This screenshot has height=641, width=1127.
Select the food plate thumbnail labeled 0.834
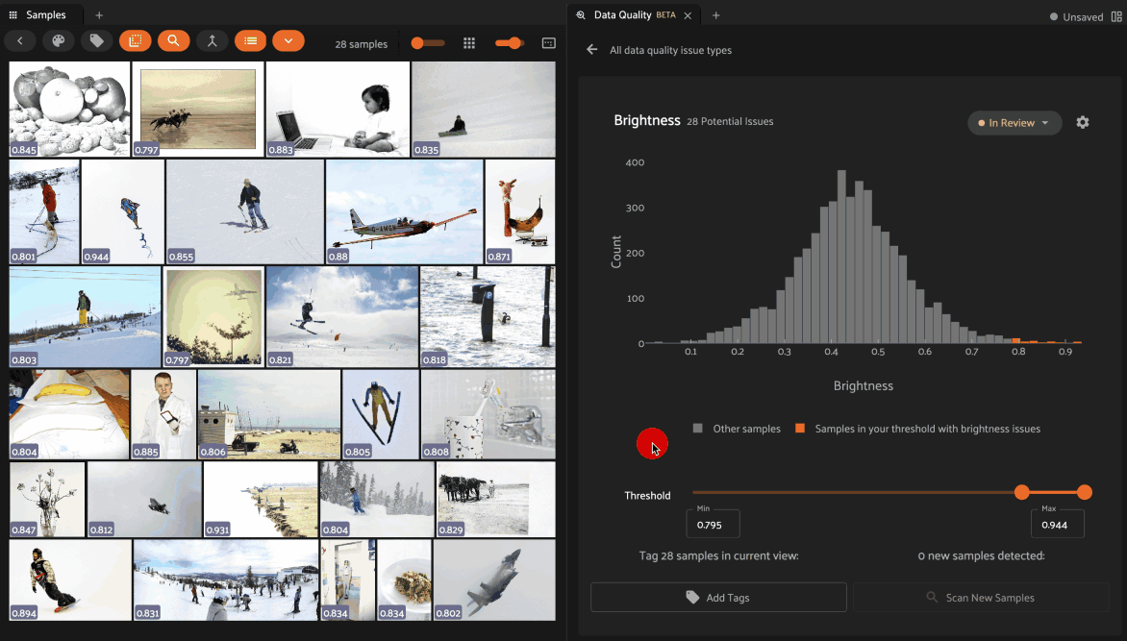404,579
